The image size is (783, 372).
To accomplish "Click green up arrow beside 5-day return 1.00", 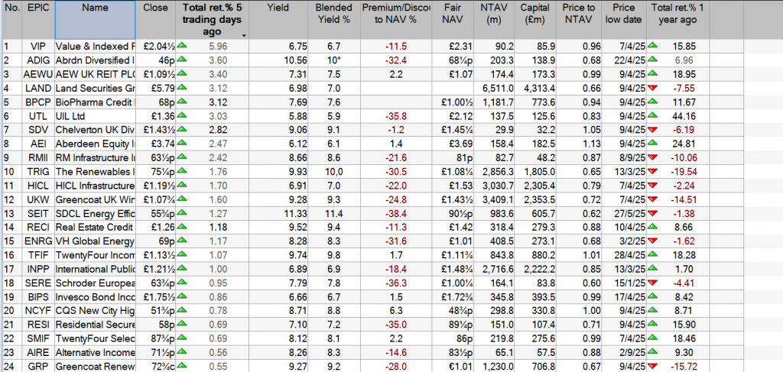I will click(184, 270).
